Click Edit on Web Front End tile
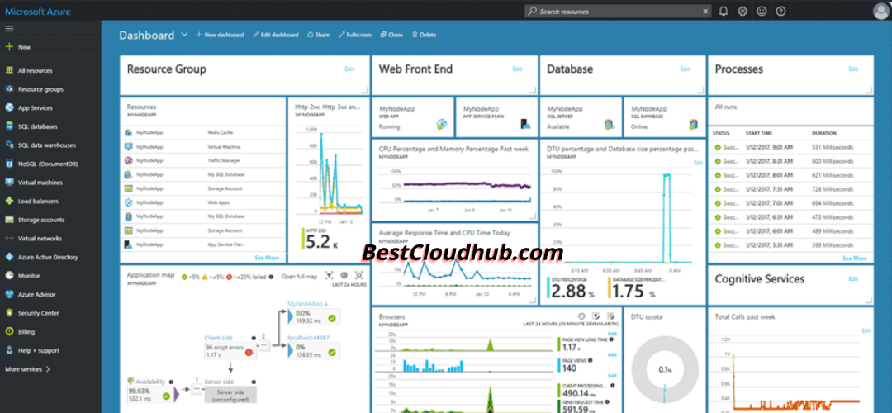892x413 pixels. click(x=517, y=69)
